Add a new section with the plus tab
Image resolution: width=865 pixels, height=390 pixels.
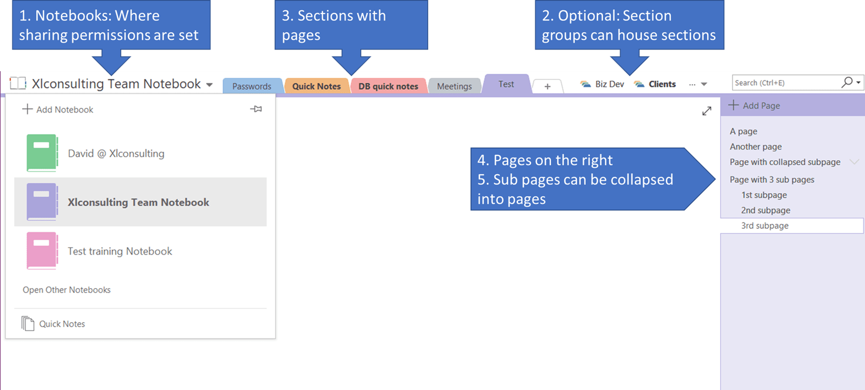(x=547, y=86)
